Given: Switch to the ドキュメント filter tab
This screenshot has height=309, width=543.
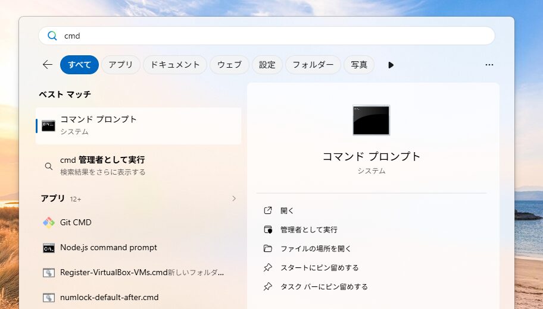Looking at the screenshot, I should tap(175, 65).
